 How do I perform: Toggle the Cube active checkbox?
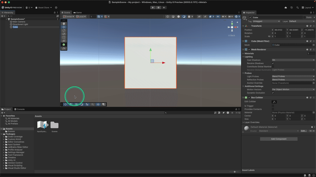pyautogui.click(x=250, y=18)
